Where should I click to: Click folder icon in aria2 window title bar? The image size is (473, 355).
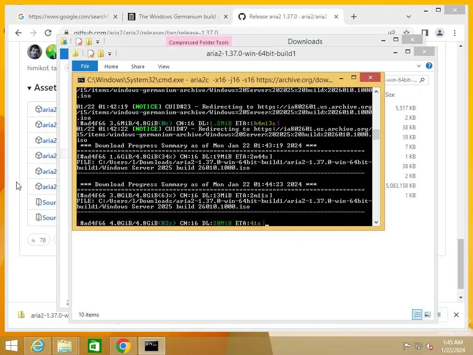[x=75, y=54]
